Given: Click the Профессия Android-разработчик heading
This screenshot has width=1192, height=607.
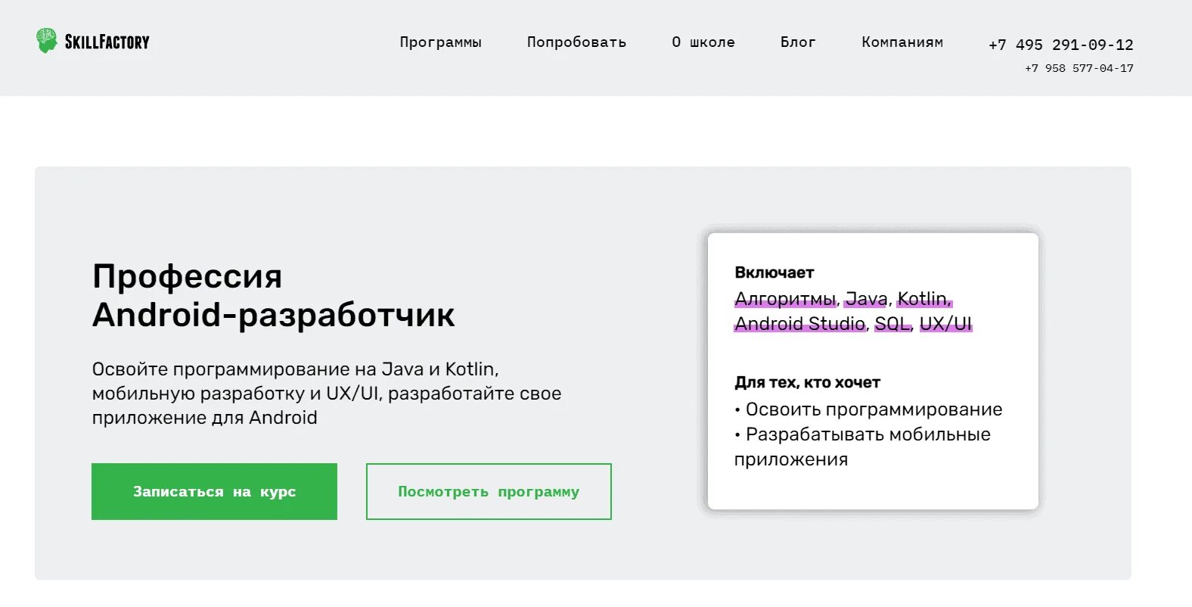Looking at the screenshot, I should (274, 295).
